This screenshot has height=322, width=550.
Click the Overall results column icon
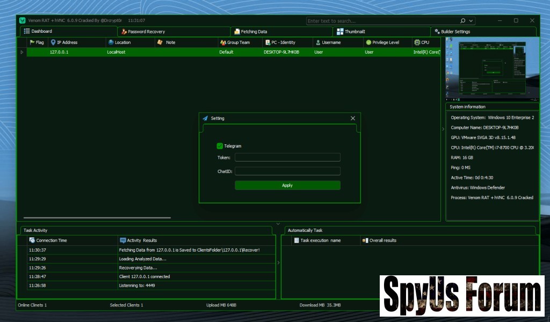click(365, 240)
